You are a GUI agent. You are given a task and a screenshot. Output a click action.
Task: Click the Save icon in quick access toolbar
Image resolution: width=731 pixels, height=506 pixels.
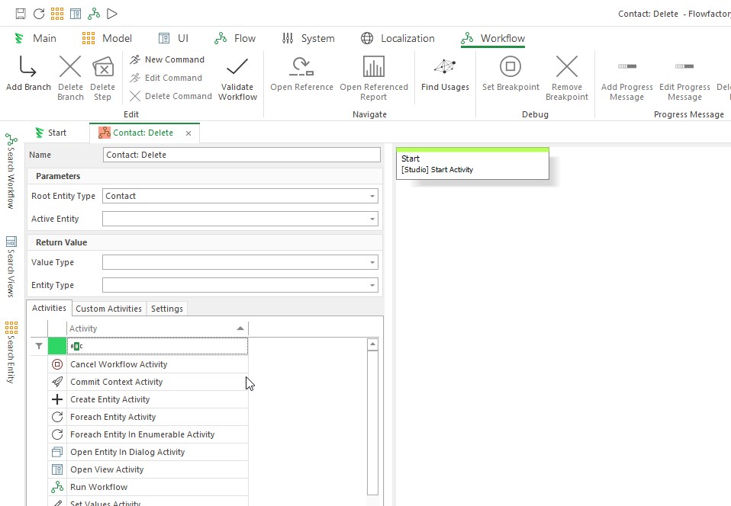pyautogui.click(x=21, y=14)
